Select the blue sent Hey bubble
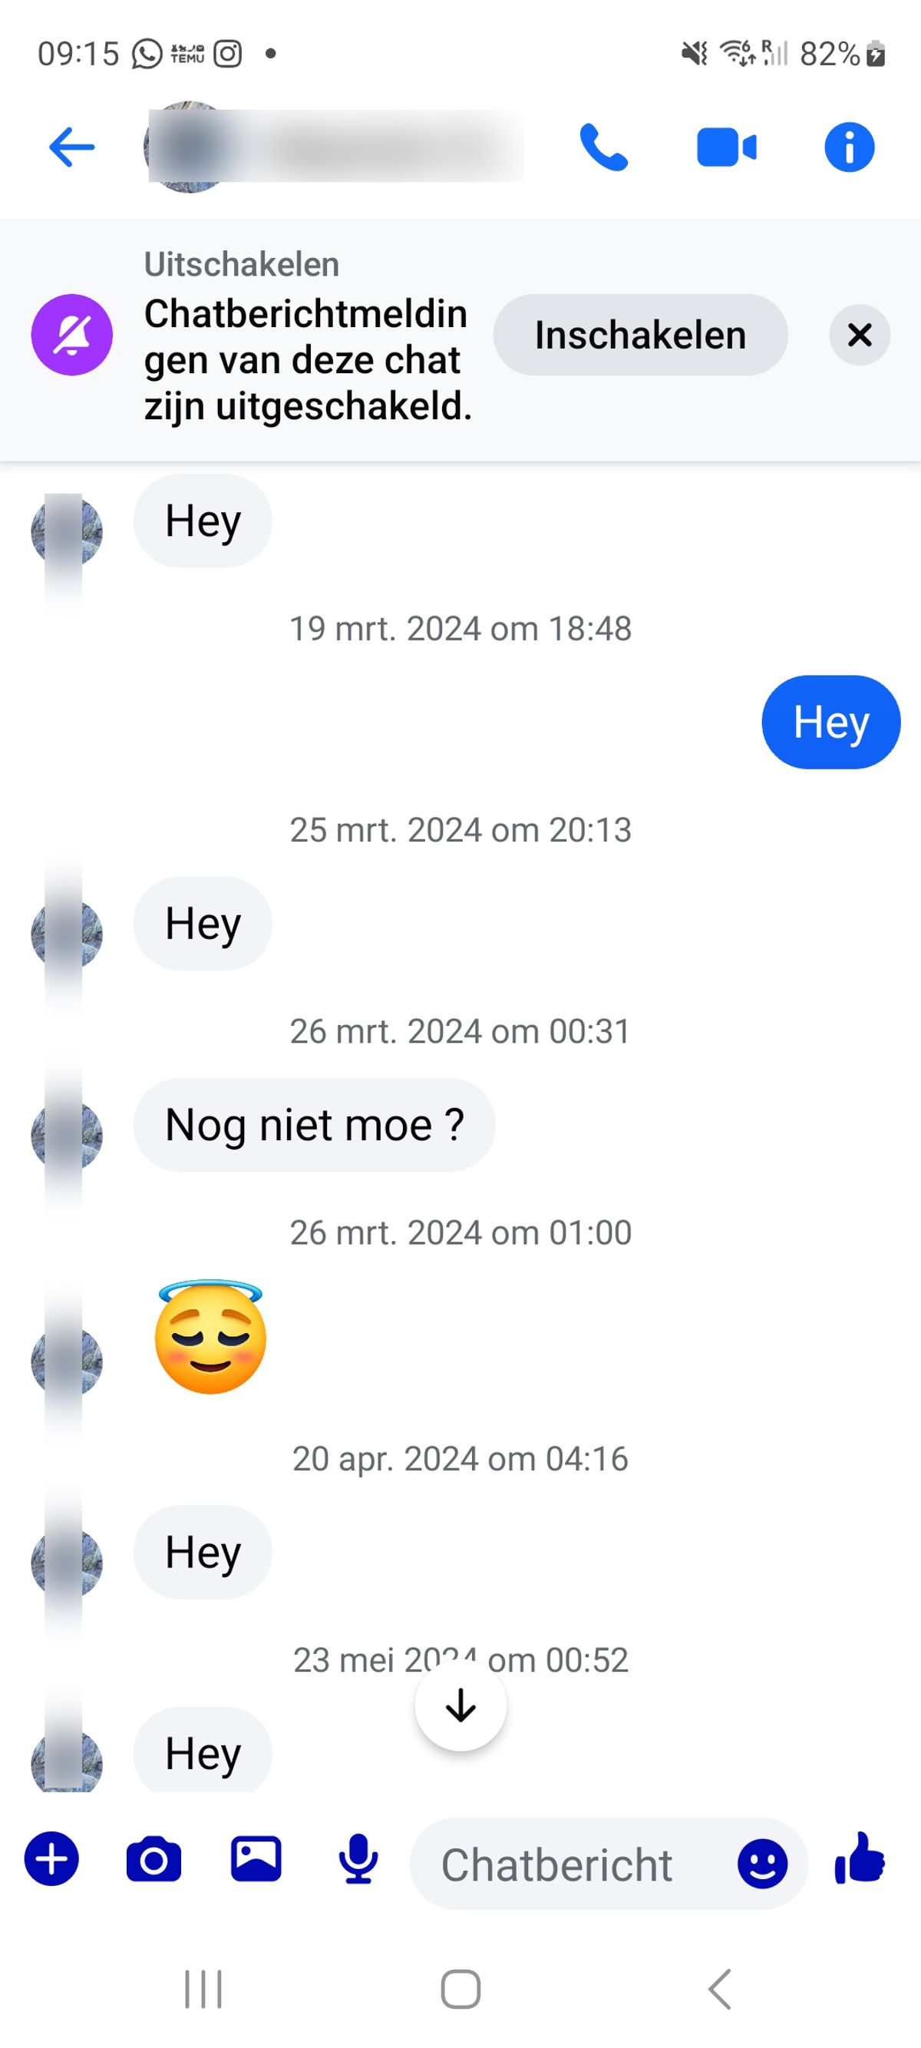 [x=831, y=722]
